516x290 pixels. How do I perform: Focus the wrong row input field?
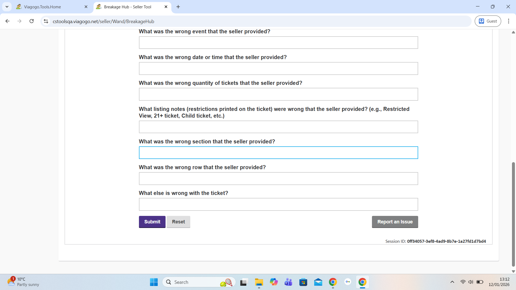pos(278,179)
